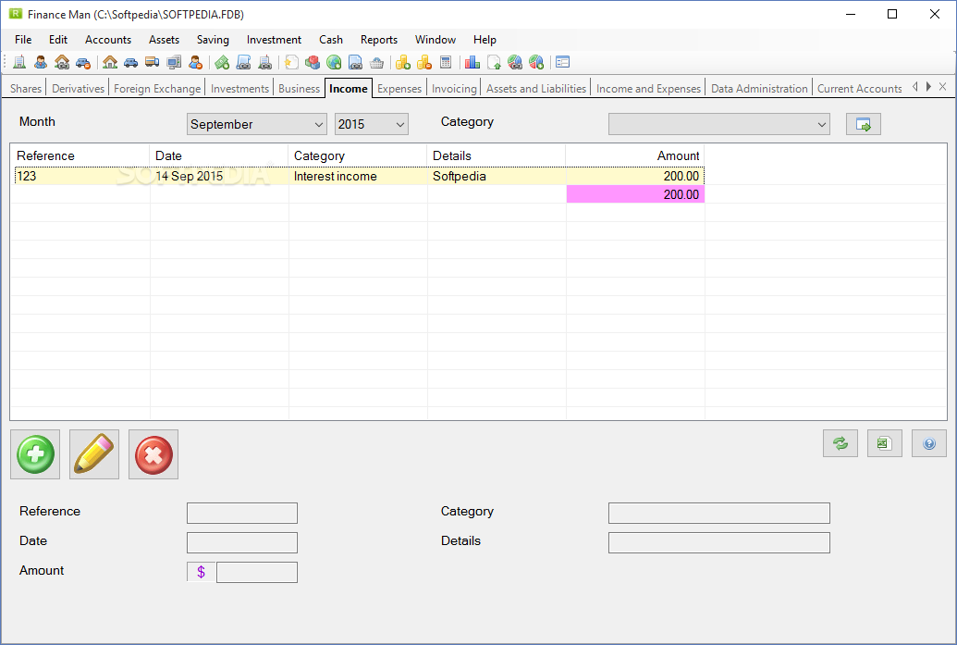Image resolution: width=957 pixels, height=645 pixels.
Task: Open the calculator toolbar icon
Action: click(x=446, y=62)
